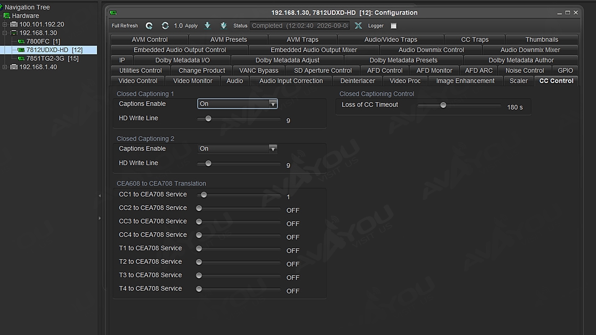Collapse the 192.168.1.30 tree node
596x335 pixels.
point(5,33)
